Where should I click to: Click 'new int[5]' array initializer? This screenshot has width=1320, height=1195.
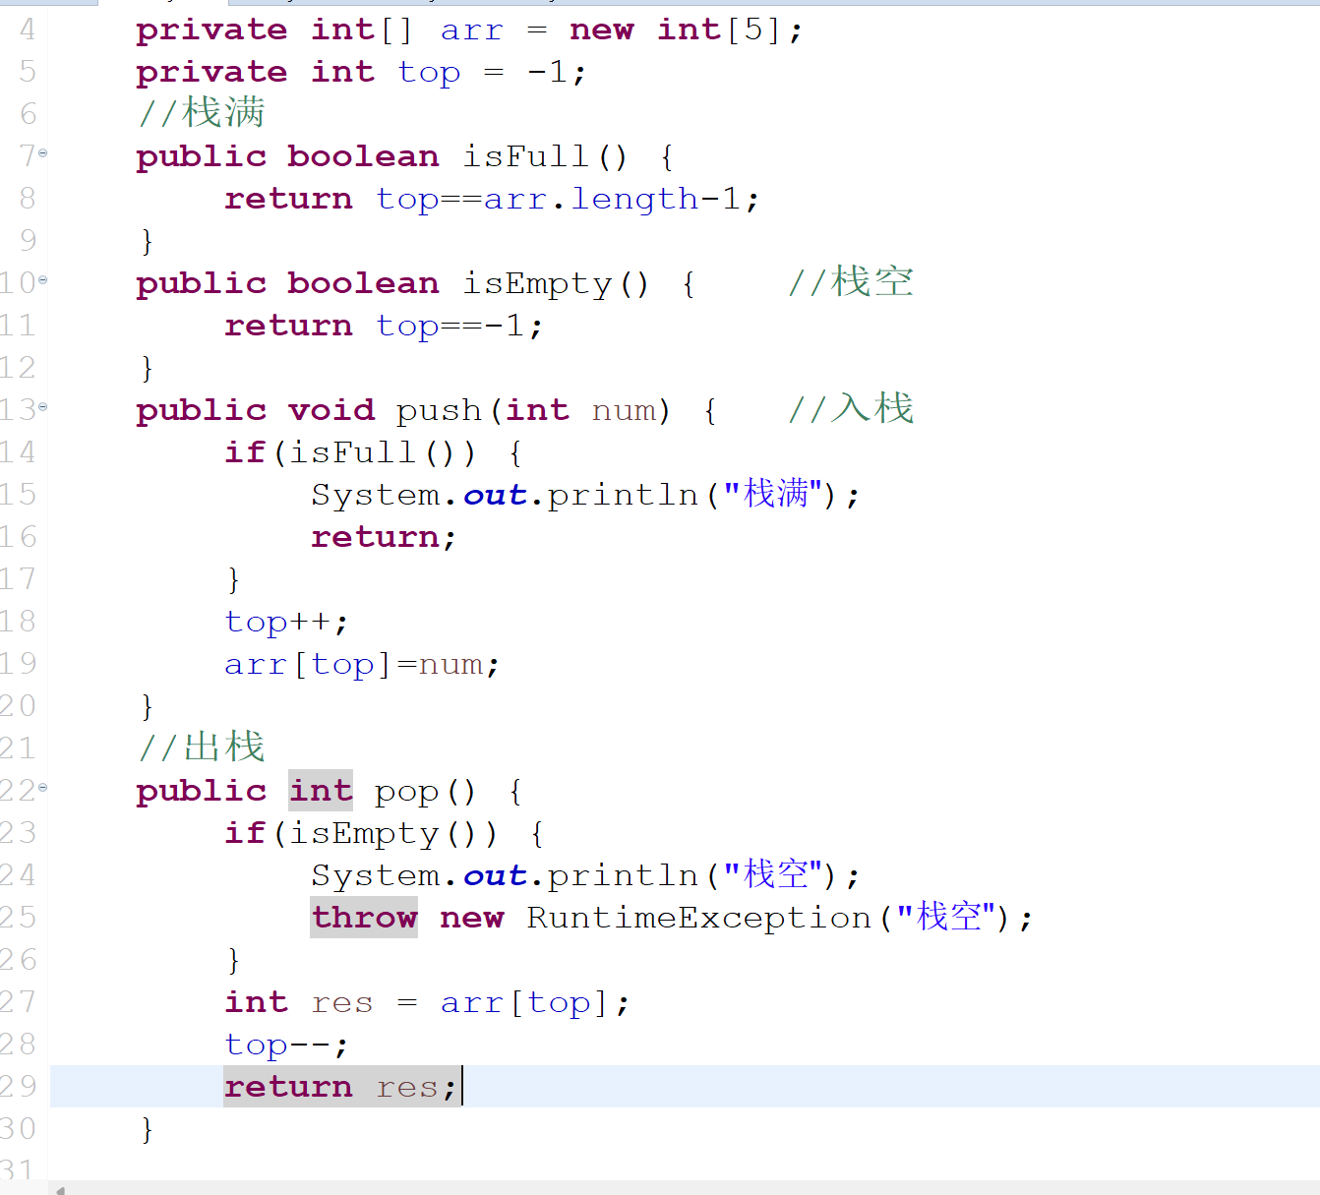(675, 30)
